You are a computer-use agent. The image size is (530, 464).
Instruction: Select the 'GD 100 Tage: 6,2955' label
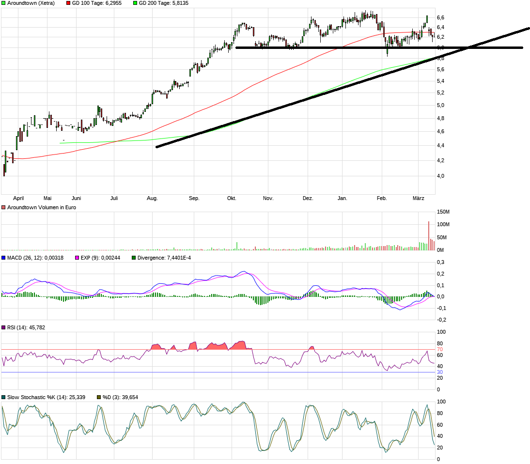pyautogui.click(x=97, y=3)
